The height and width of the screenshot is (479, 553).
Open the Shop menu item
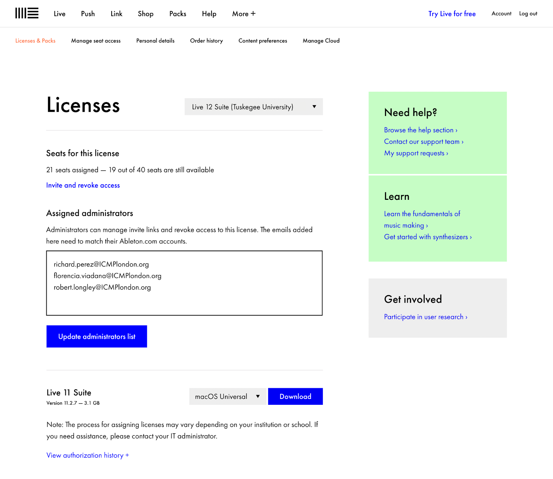coord(146,14)
